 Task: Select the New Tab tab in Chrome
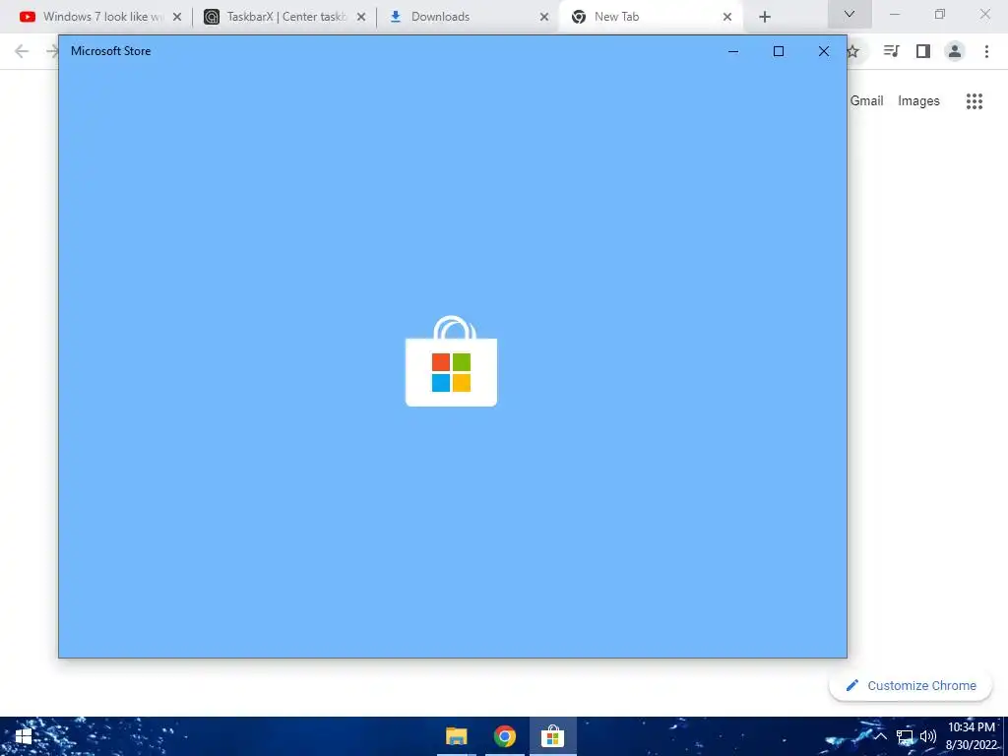[x=651, y=17]
